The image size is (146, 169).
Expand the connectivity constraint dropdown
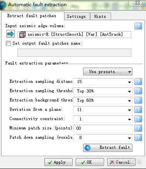pos(129,119)
